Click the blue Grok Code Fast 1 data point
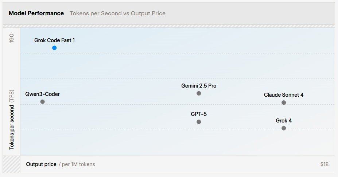The height and width of the screenshot is (177, 338). [54, 48]
